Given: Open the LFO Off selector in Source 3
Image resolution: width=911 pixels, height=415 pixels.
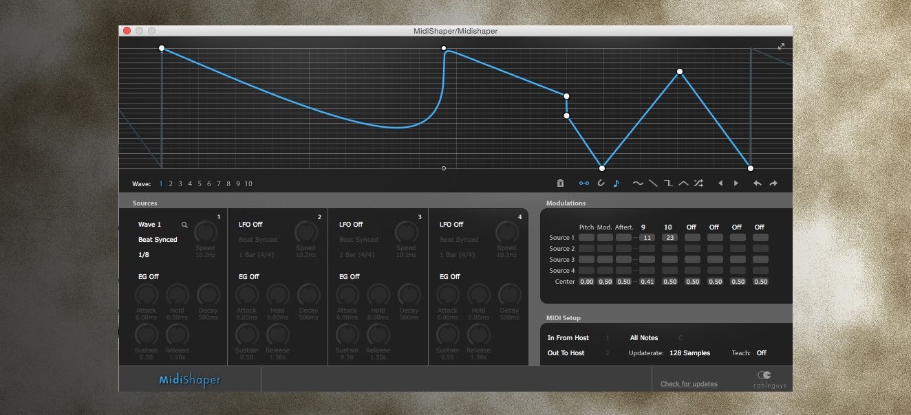Looking at the screenshot, I should tap(351, 225).
